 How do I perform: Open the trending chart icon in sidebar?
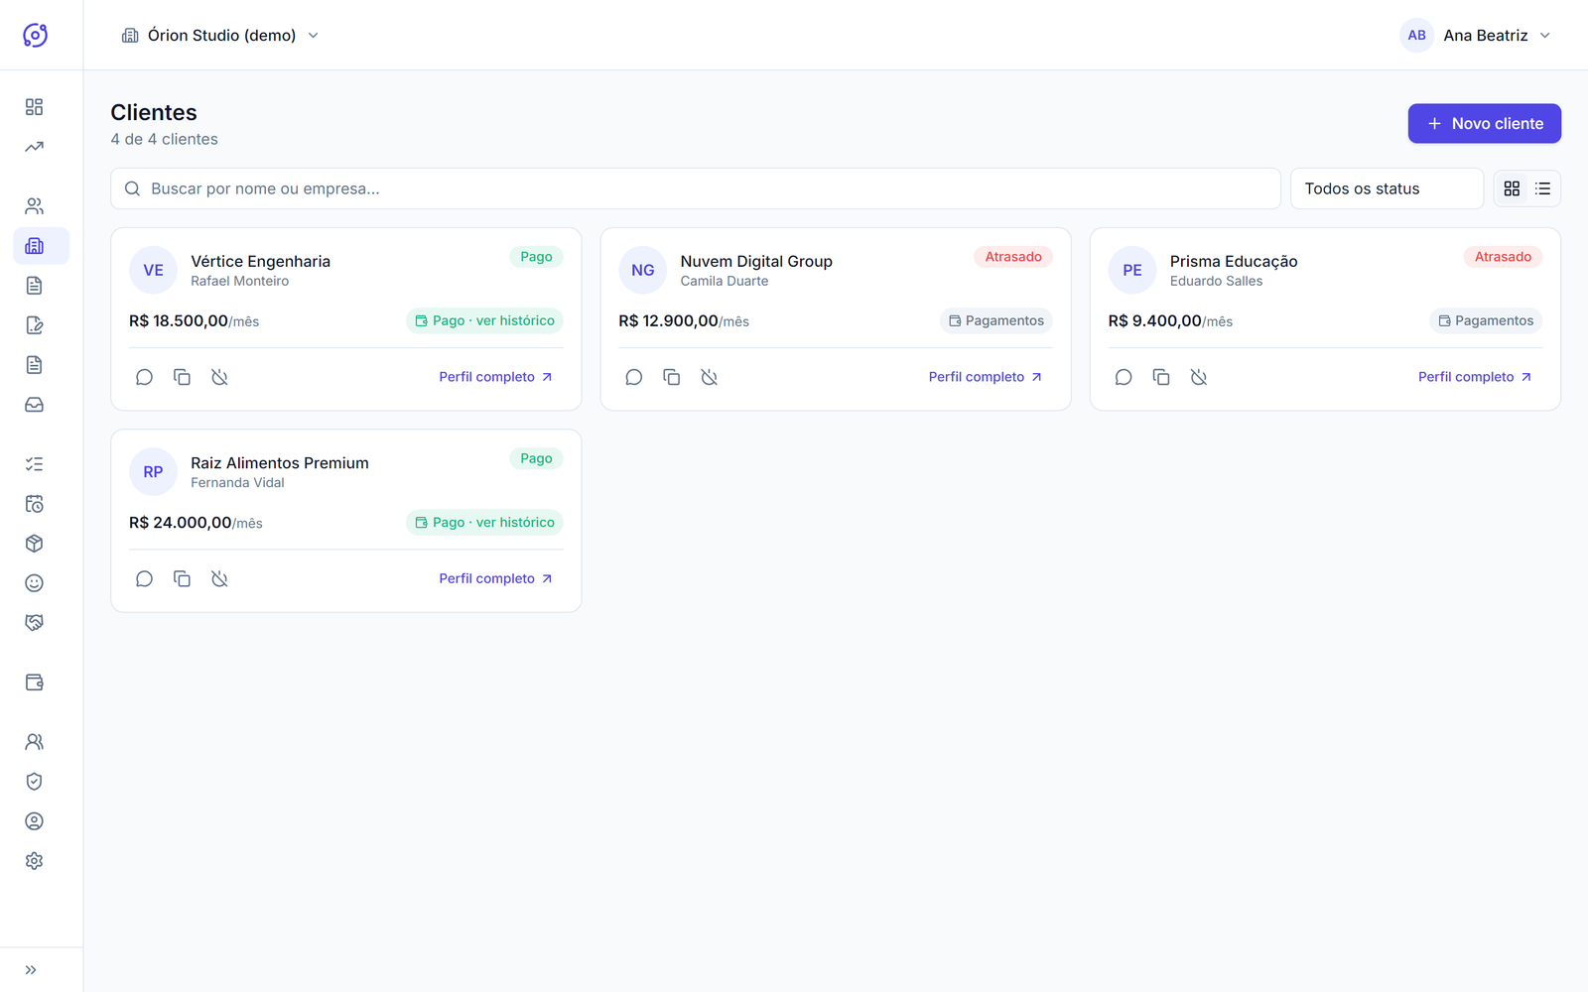[35, 147]
